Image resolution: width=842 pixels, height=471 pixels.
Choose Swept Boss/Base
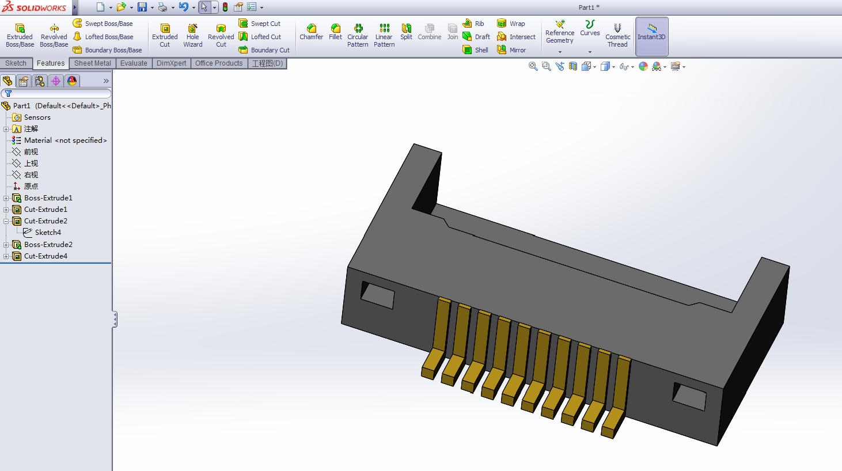click(103, 24)
